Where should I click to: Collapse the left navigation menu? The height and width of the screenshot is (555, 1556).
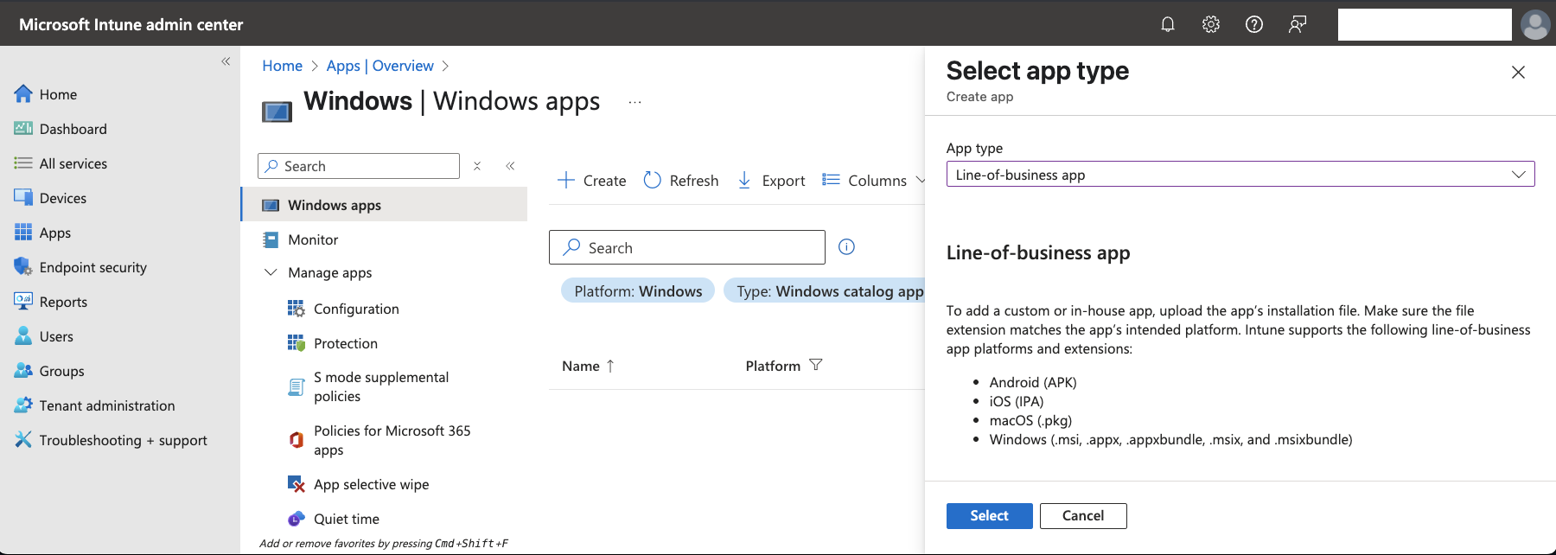[226, 61]
